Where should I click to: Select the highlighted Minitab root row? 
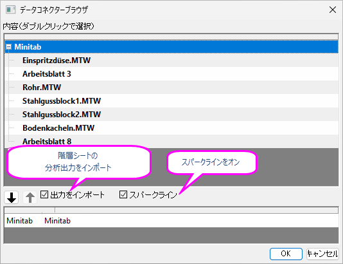(171, 47)
